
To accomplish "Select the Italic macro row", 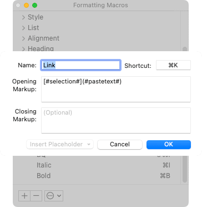I will pos(103,165).
